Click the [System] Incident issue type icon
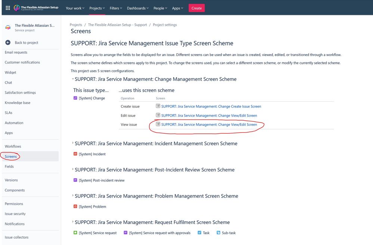 pos(75,154)
